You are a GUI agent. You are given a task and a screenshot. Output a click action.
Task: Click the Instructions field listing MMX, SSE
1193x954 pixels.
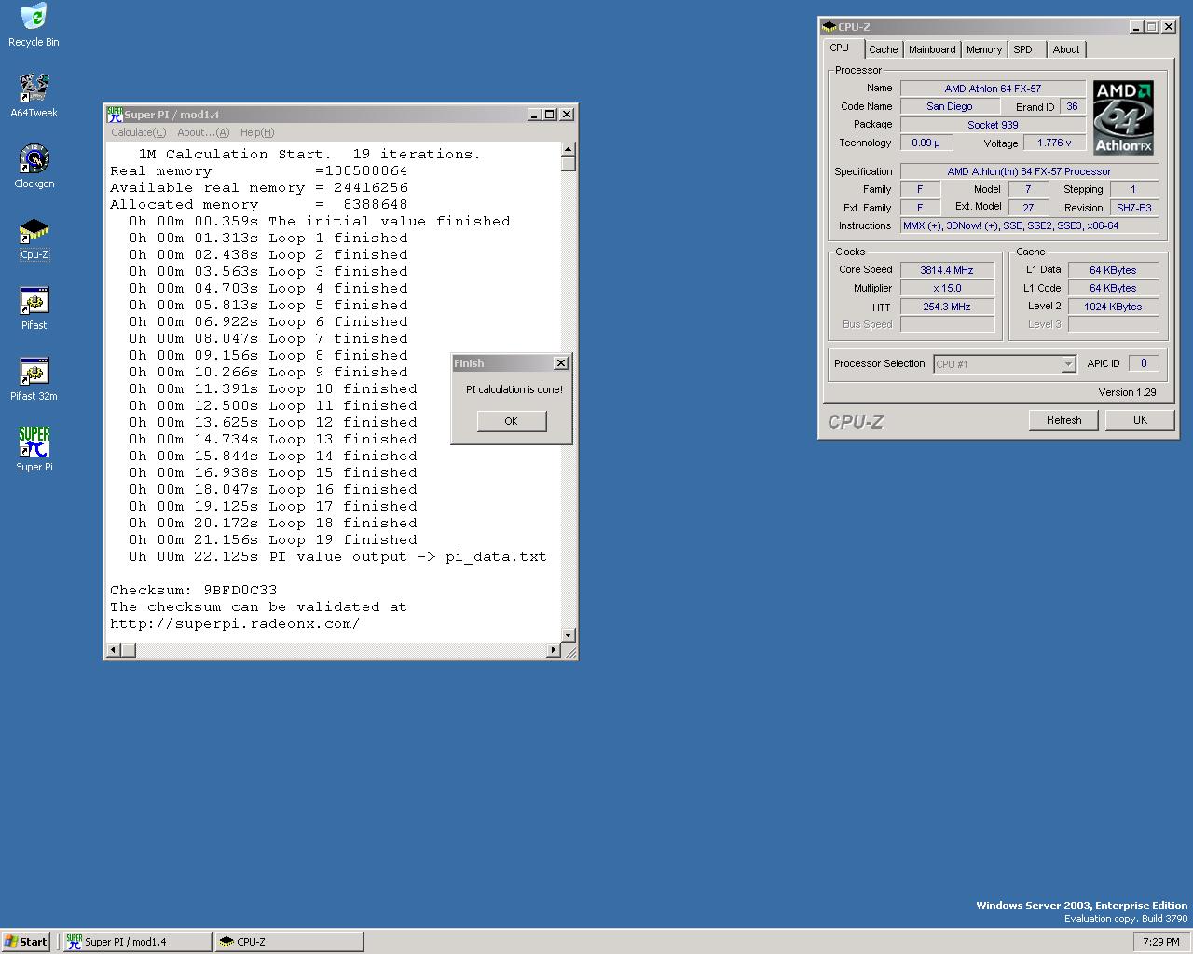point(1029,225)
